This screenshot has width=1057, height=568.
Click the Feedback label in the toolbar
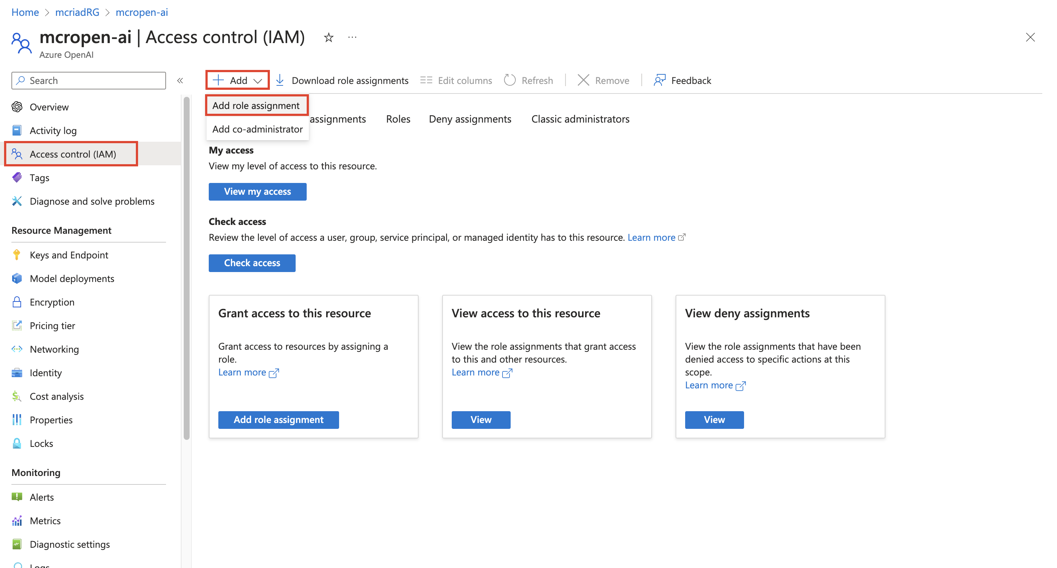point(691,81)
